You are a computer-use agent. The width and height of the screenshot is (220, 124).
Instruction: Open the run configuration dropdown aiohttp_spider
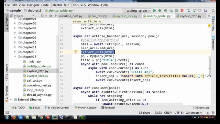point(137,11)
